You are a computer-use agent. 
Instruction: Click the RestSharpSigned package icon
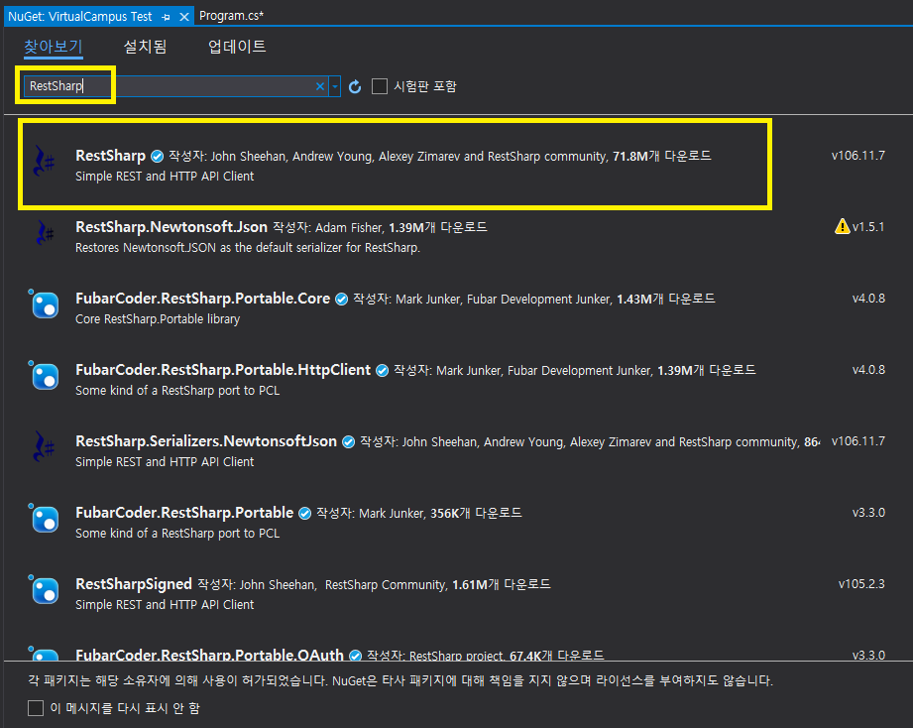[x=44, y=590]
